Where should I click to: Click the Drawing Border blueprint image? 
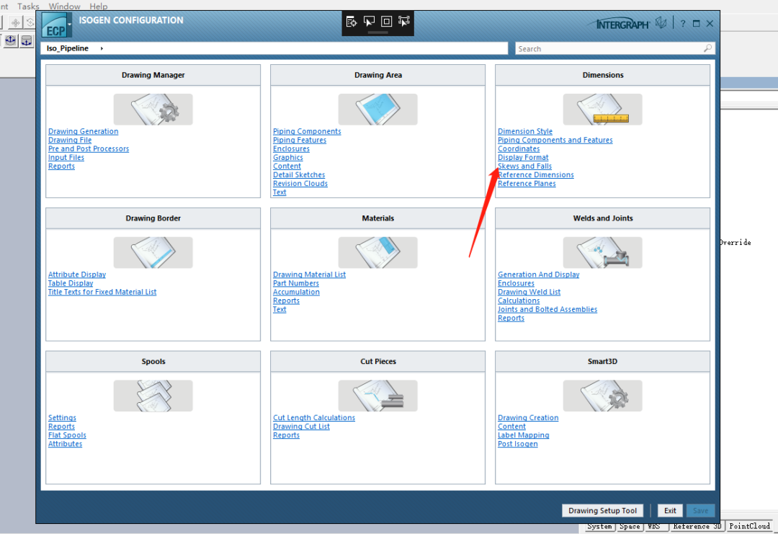point(153,253)
